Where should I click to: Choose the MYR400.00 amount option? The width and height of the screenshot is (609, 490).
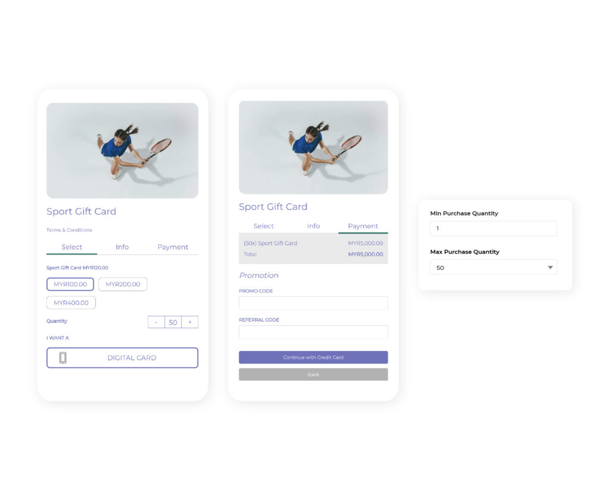[71, 303]
